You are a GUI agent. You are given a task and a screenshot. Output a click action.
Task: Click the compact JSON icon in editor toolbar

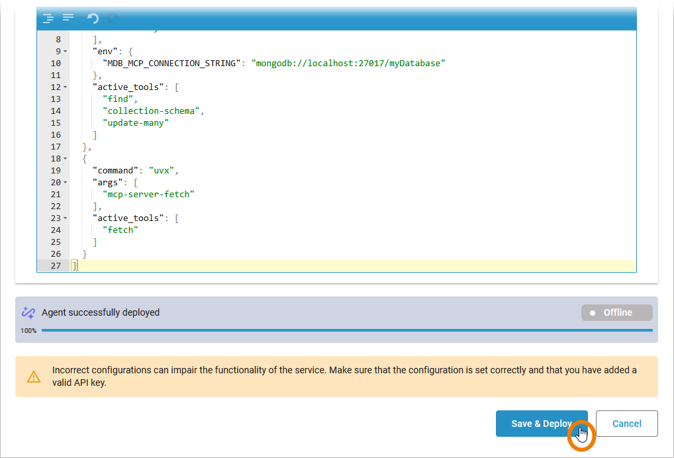tap(68, 18)
